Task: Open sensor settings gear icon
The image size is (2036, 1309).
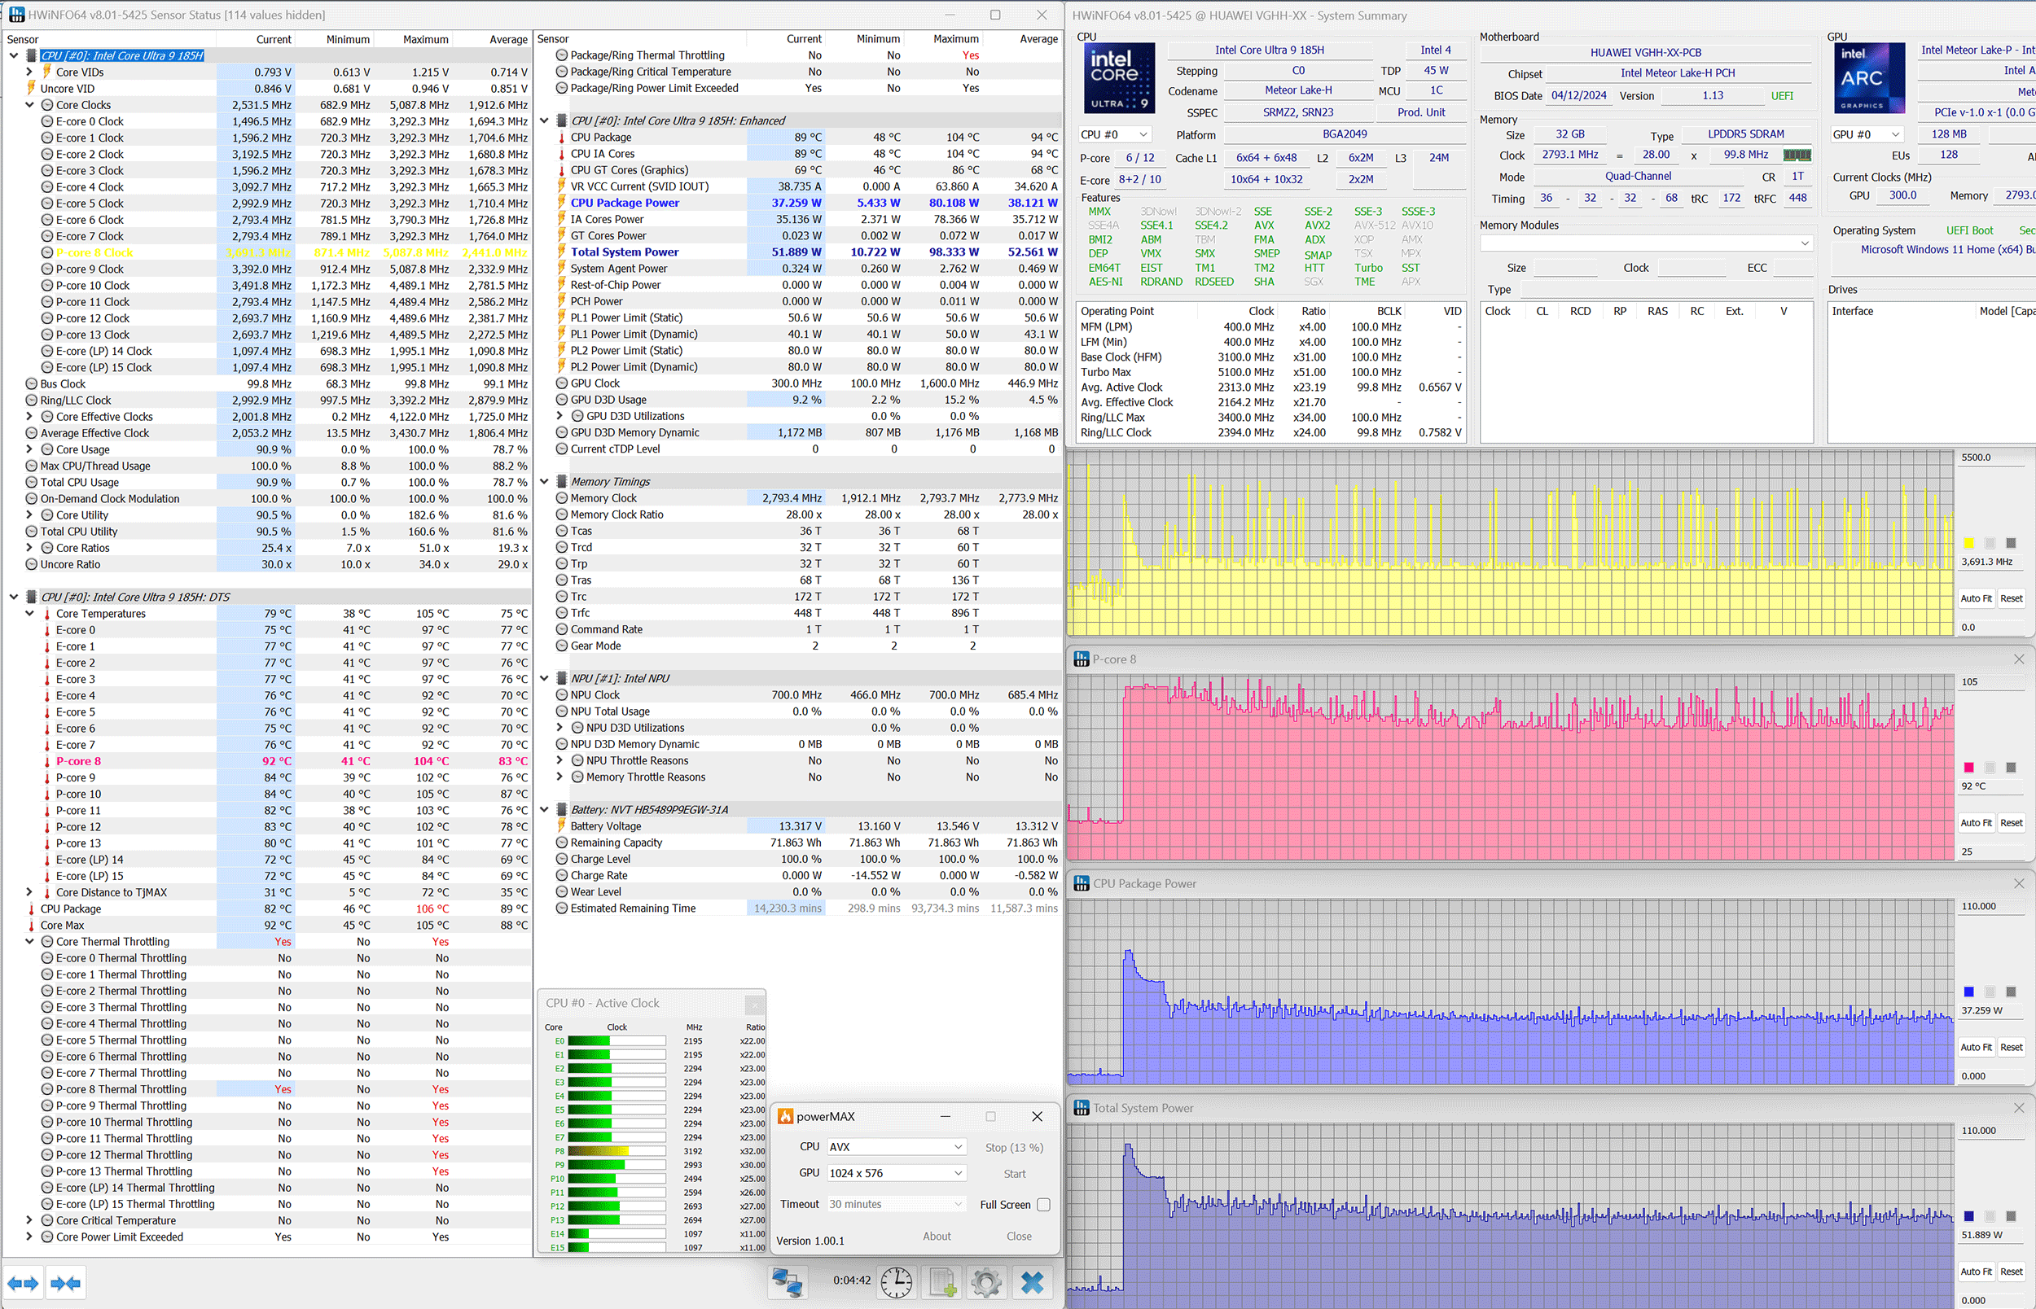Action: click(986, 1282)
